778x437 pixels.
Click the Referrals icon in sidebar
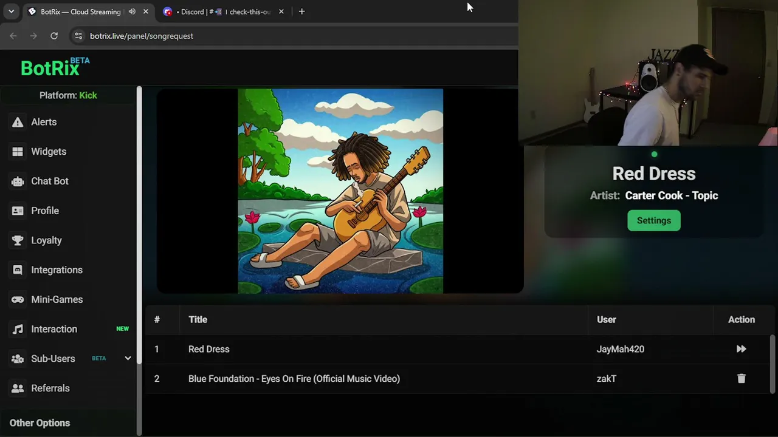click(x=18, y=388)
